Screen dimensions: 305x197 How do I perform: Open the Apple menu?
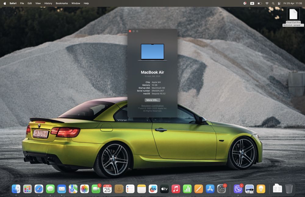pos(5,3)
